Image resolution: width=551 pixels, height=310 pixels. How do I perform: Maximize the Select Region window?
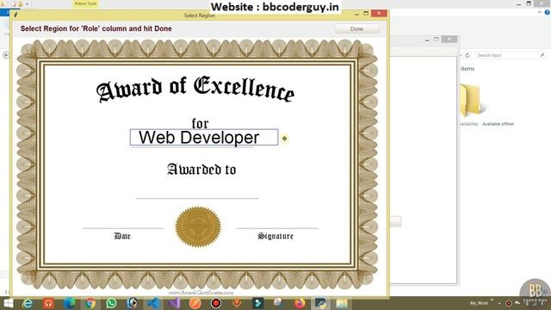[x=366, y=14]
